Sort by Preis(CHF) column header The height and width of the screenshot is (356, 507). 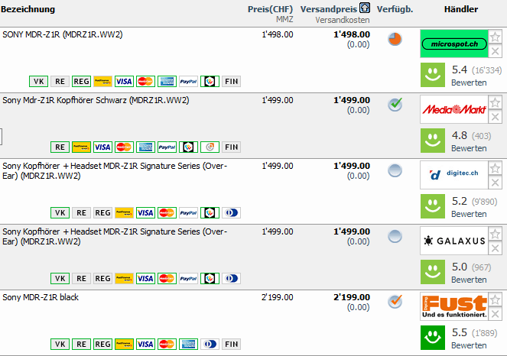(270, 9)
